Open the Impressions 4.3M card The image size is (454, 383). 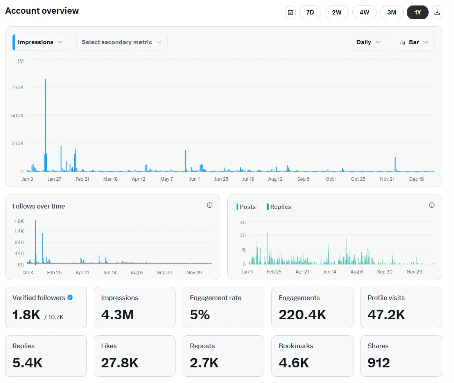pyautogui.click(x=135, y=307)
